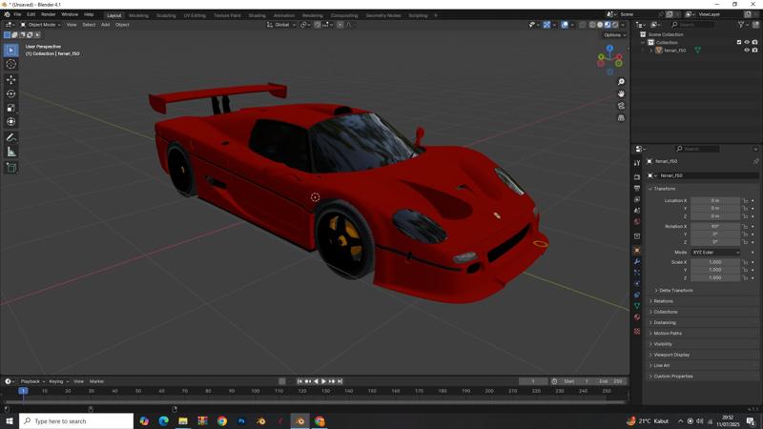Image resolution: width=763 pixels, height=429 pixels.
Task: Toggle render camera icon for Collection row
Action: [x=754, y=42]
